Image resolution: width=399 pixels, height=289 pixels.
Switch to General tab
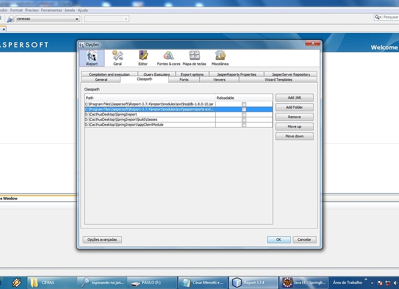point(101,80)
